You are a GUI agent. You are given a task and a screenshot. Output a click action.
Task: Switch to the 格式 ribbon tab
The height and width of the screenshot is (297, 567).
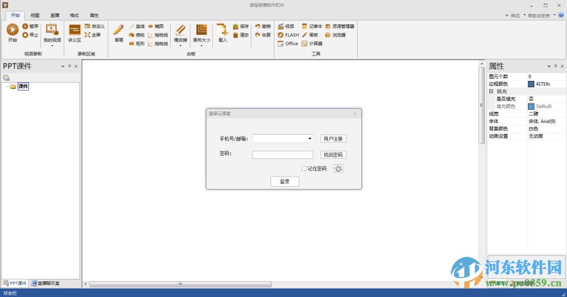tap(74, 15)
